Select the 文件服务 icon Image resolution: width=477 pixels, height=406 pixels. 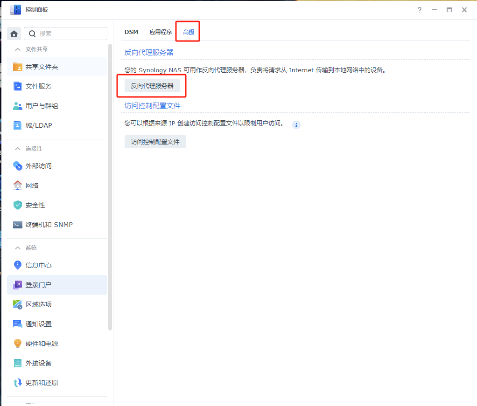[18, 86]
